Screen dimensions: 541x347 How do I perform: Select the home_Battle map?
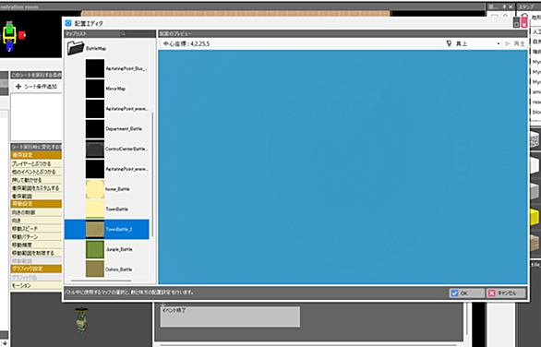107,189
